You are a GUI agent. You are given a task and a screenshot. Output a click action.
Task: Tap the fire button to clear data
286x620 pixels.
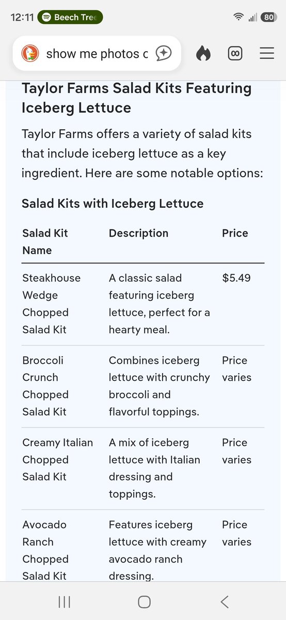pos(203,53)
